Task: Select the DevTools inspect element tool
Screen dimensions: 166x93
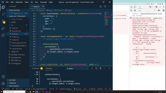Action: pyautogui.click(x=132, y=7)
